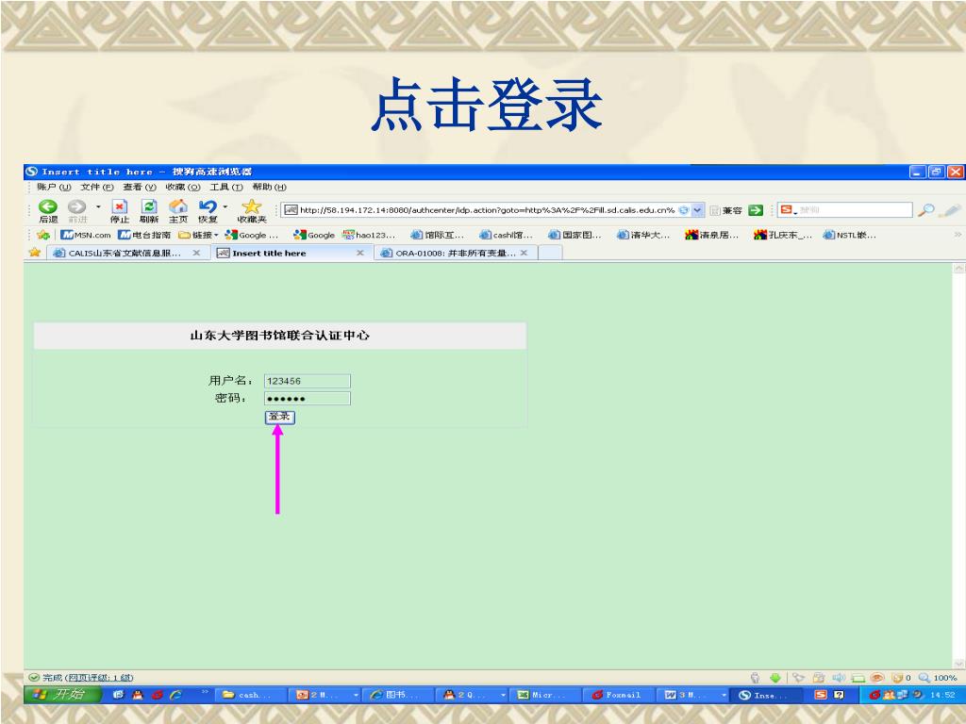966x724 pixels.
Task: Open the 链接 bookmarks folder dropdown
Action: [199, 236]
